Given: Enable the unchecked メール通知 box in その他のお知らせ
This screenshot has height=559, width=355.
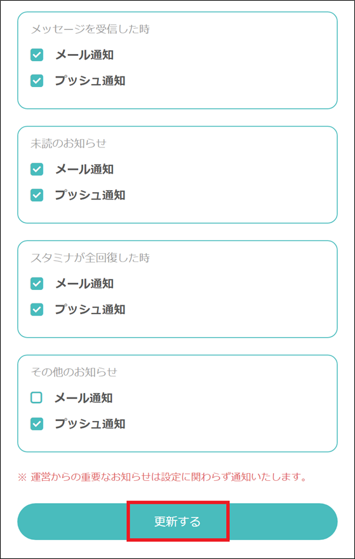Looking at the screenshot, I should 36,398.
